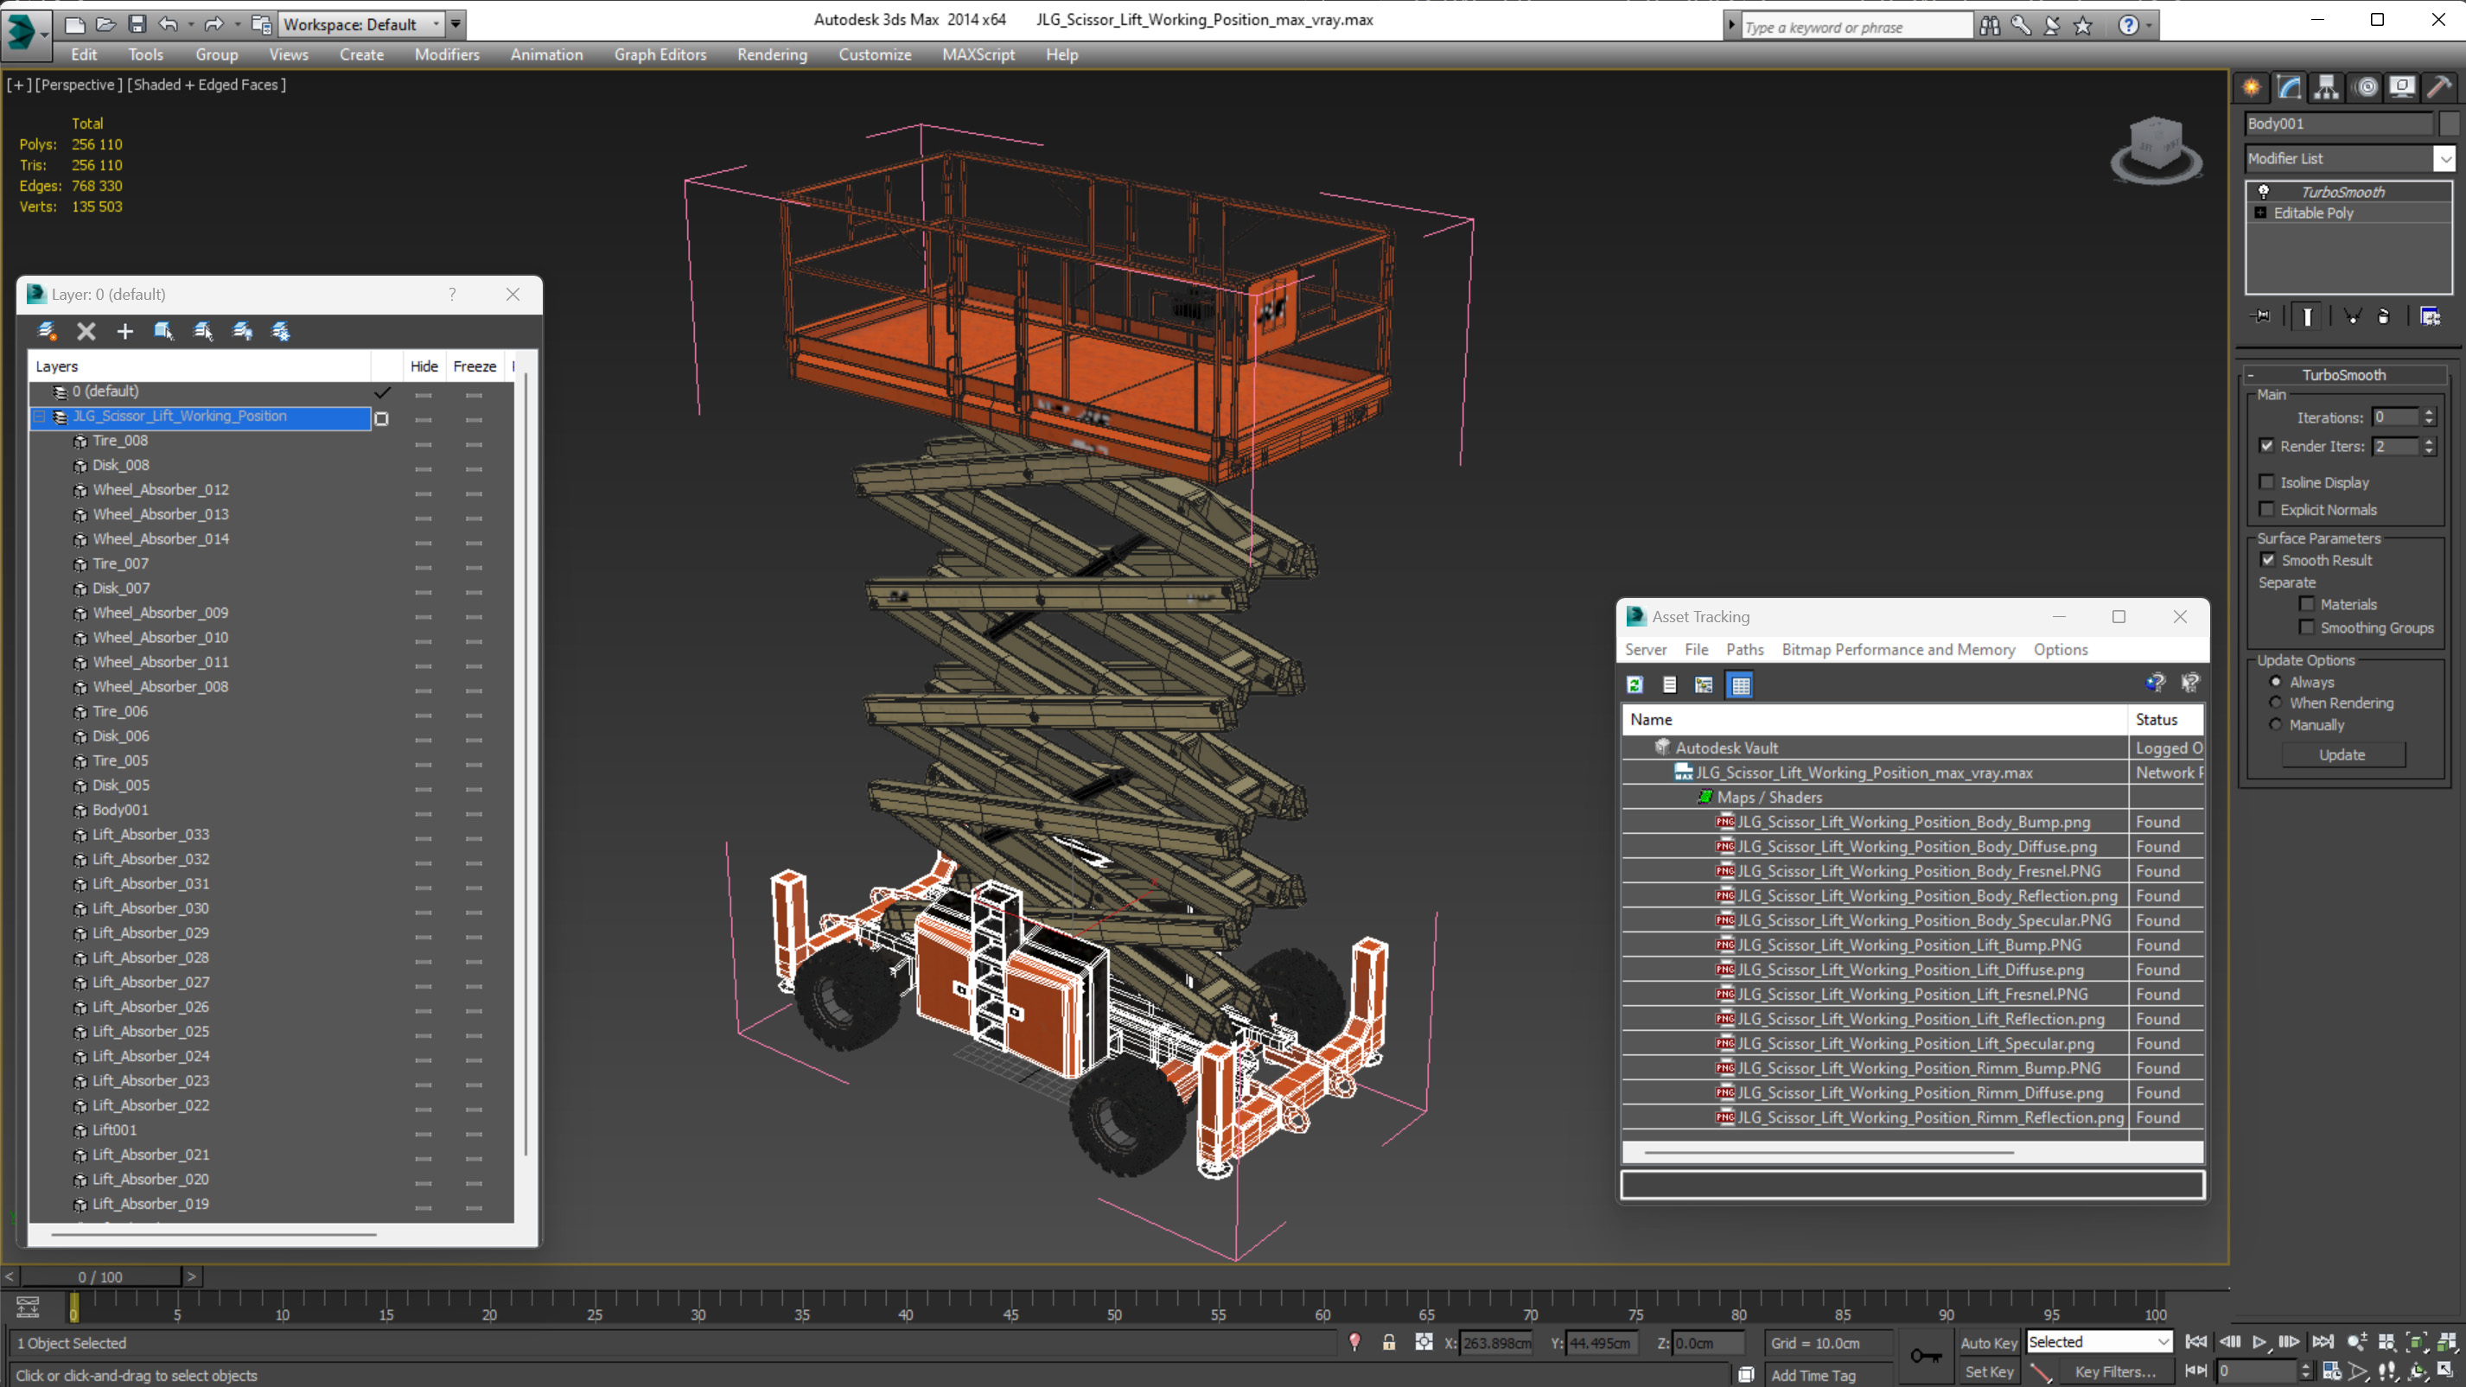This screenshot has height=1387, width=2466.
Task: Click the Open File folder icon
Action: [106, 24]
